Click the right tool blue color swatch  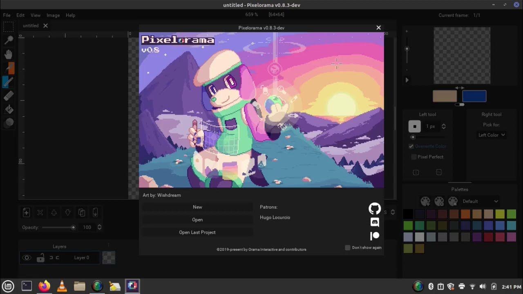tap(474, 96)
